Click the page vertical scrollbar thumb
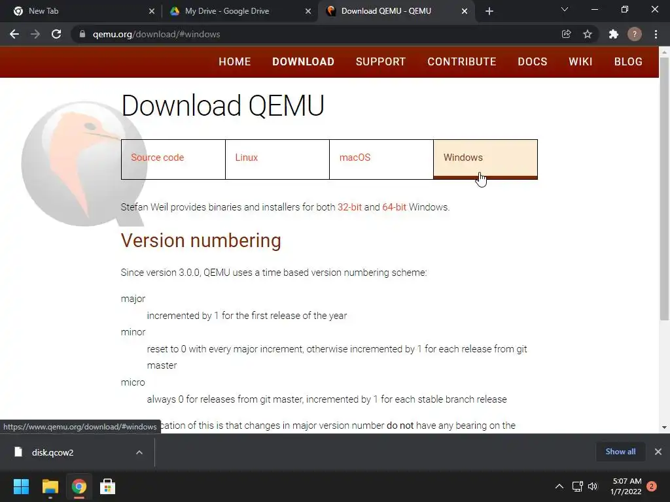The width and height of the screenshot is (670, 502). pos(664,188)
